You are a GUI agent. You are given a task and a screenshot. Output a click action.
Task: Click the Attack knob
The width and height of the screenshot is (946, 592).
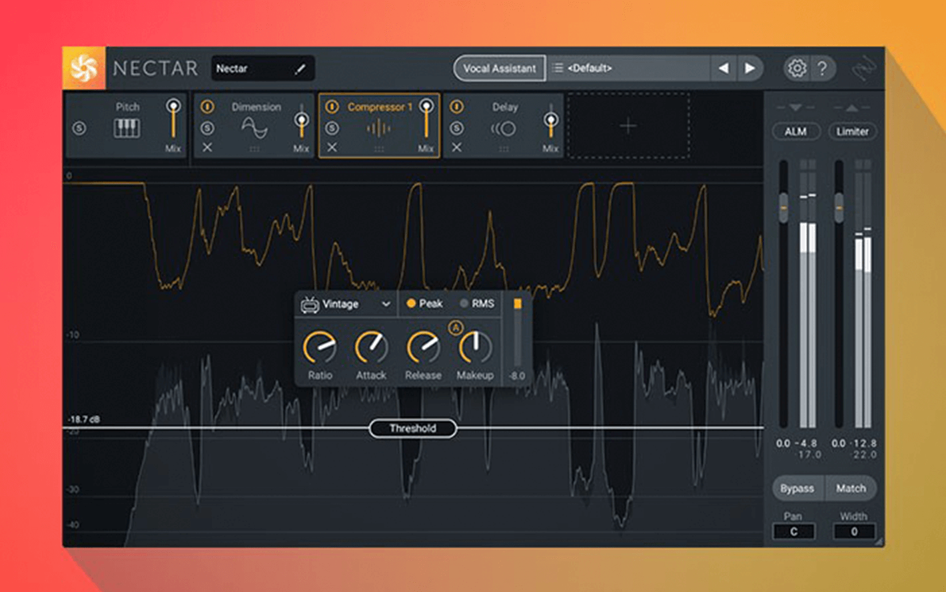371,347
